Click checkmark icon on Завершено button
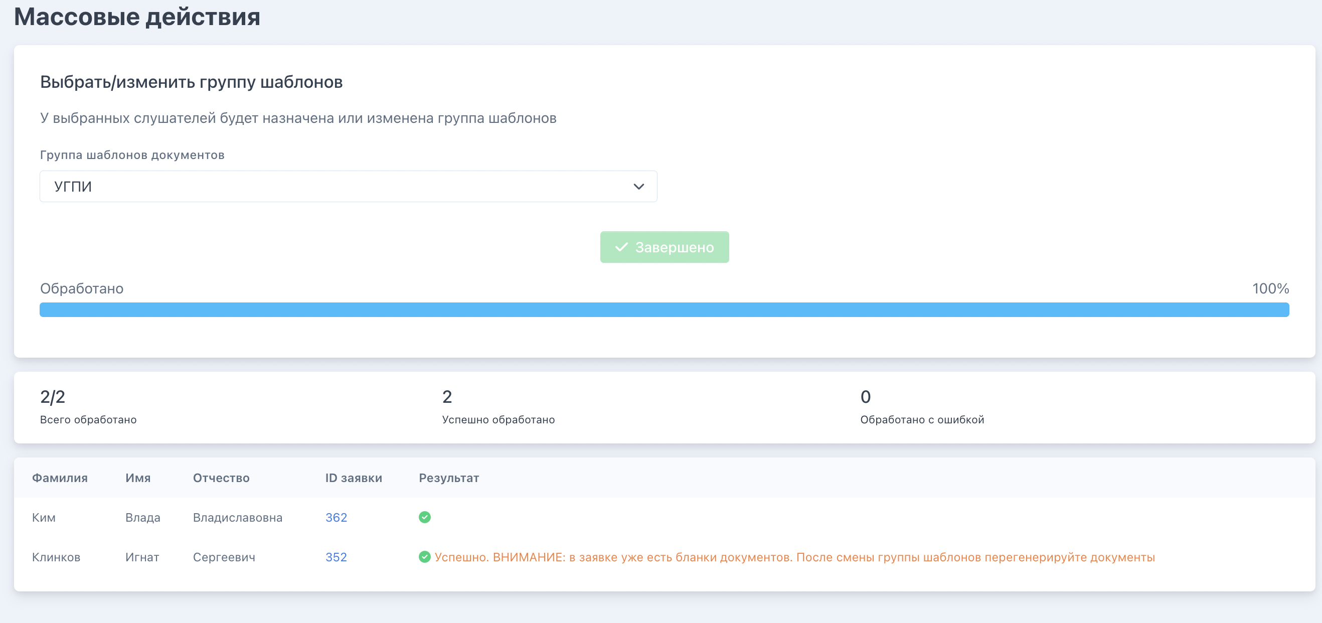This screenshot has height=623, width=1322. [621, 247]
